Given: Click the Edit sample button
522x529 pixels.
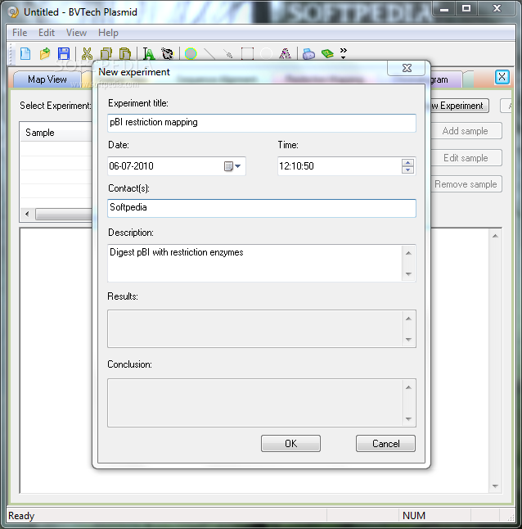Looking at the screenshot, I should (x=466, y=158).
